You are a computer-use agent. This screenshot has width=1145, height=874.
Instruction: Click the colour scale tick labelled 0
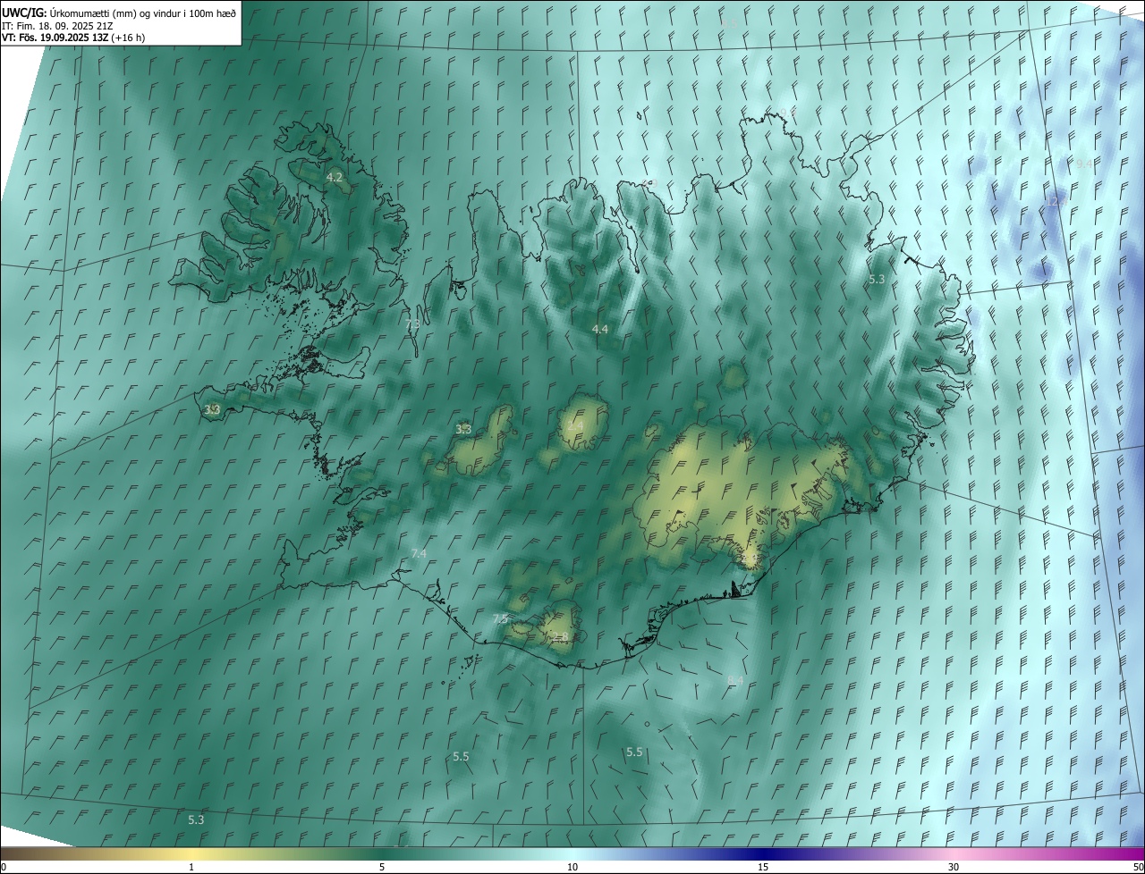click(4, 867)
